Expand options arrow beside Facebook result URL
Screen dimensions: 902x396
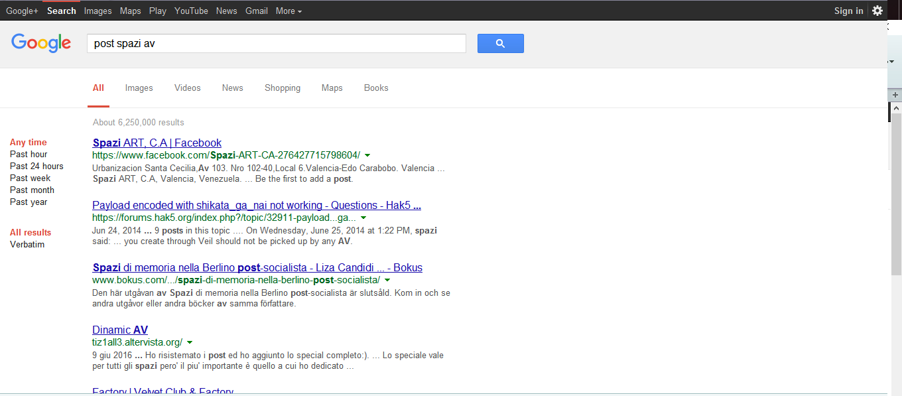point(367,155)
